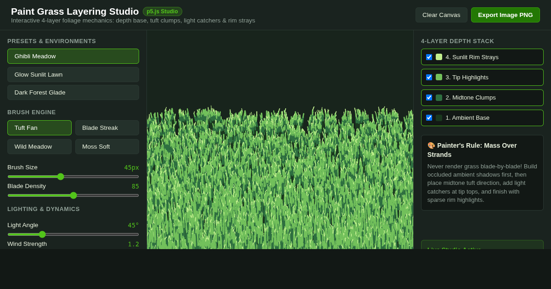Click the Light Angle value 45°
The height and width of the screenshot is (289, 551).
(133, 225)
